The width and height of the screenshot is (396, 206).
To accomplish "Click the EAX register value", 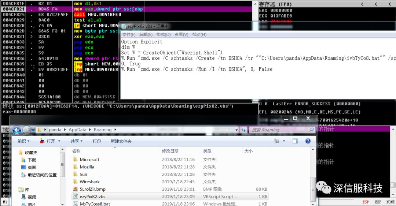I will pyautogui.click(x=281, y=10).
